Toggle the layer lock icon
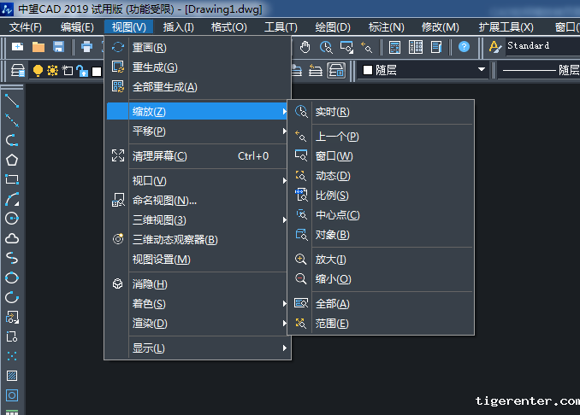 tap(81, 70)
